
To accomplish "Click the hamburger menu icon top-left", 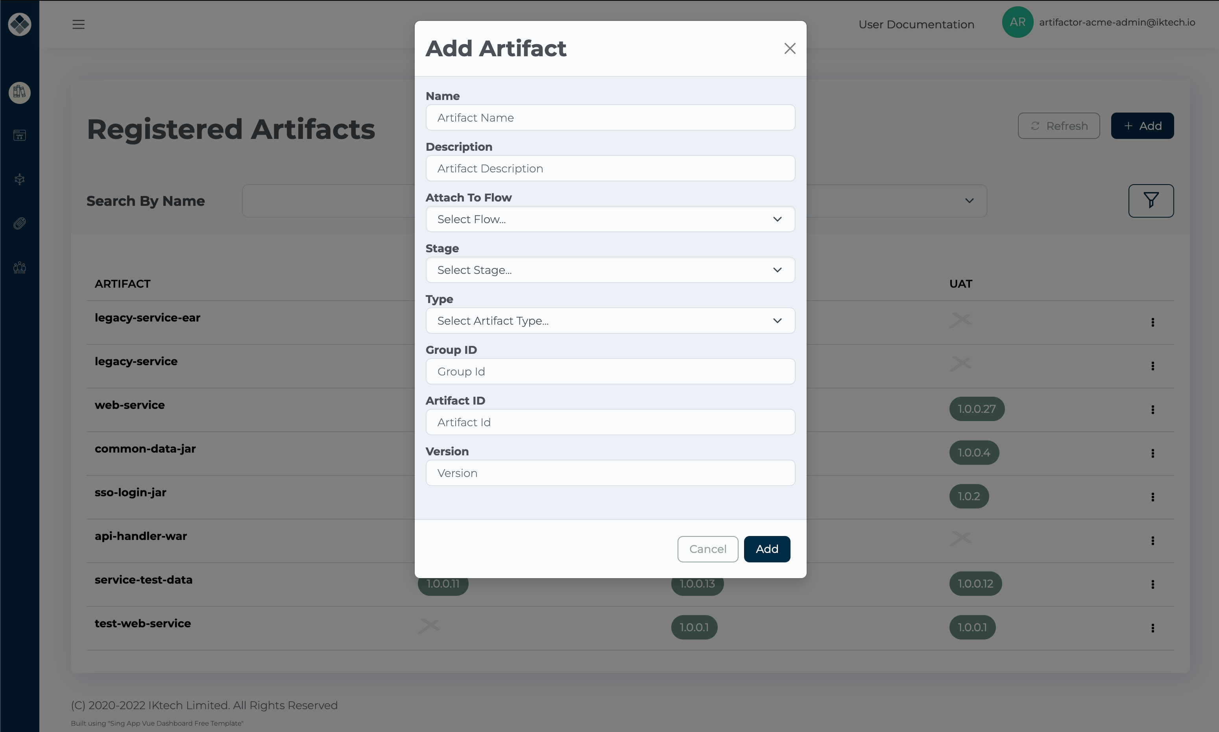I will pyautogui.click(x=78, y=24).
